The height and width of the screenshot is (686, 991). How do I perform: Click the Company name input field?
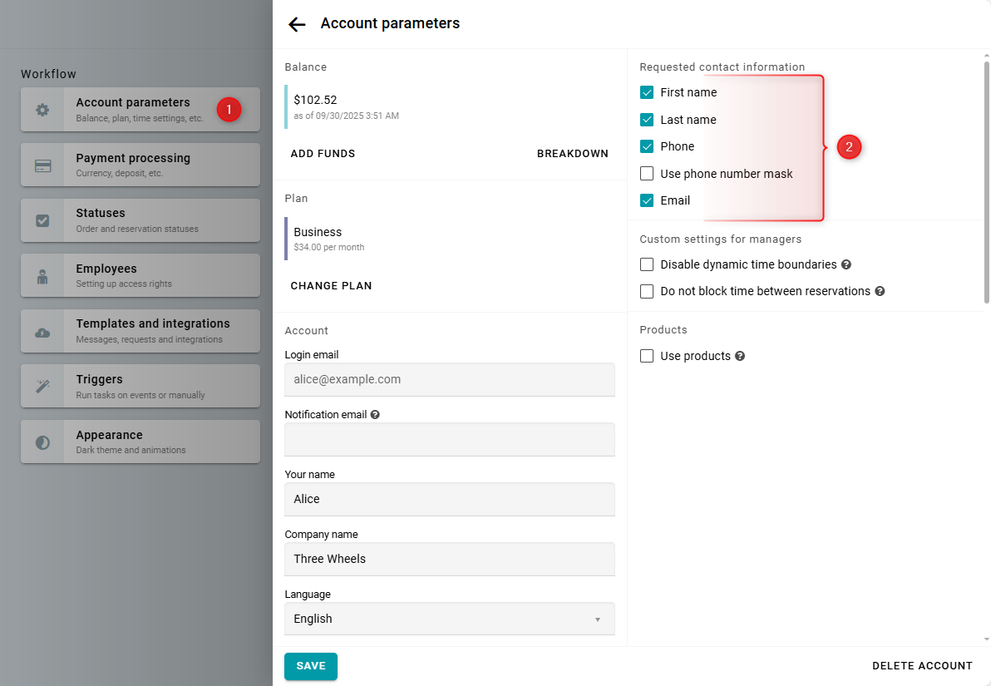click(449, 559)
